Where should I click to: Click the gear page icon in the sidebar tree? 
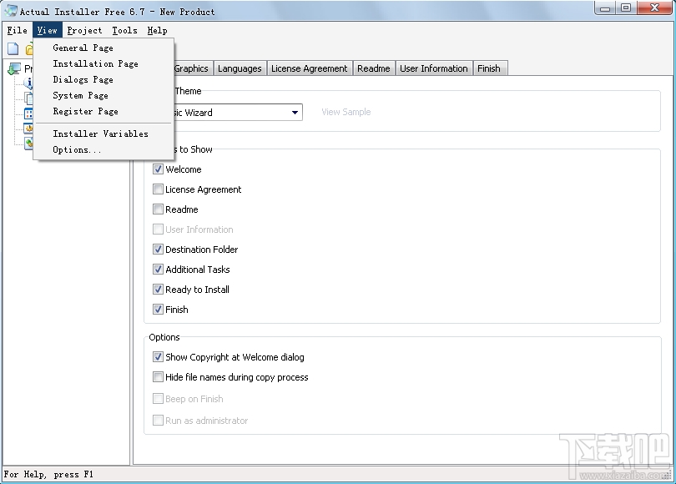click(x=28, y=128)
